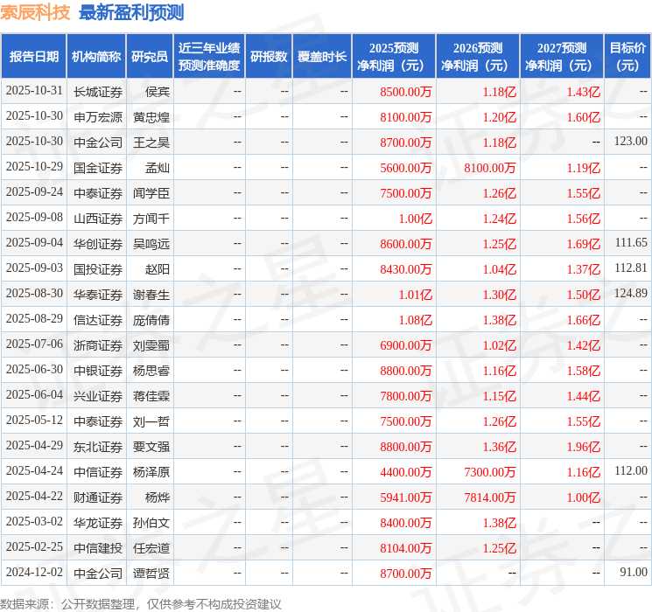Click the 研报数 column header

tap(268, 57)
